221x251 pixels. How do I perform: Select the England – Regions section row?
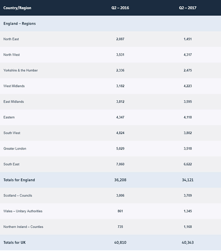click(20, 24)
